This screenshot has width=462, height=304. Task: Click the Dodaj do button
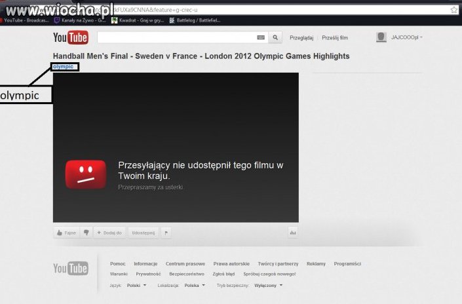click(109, 233)
